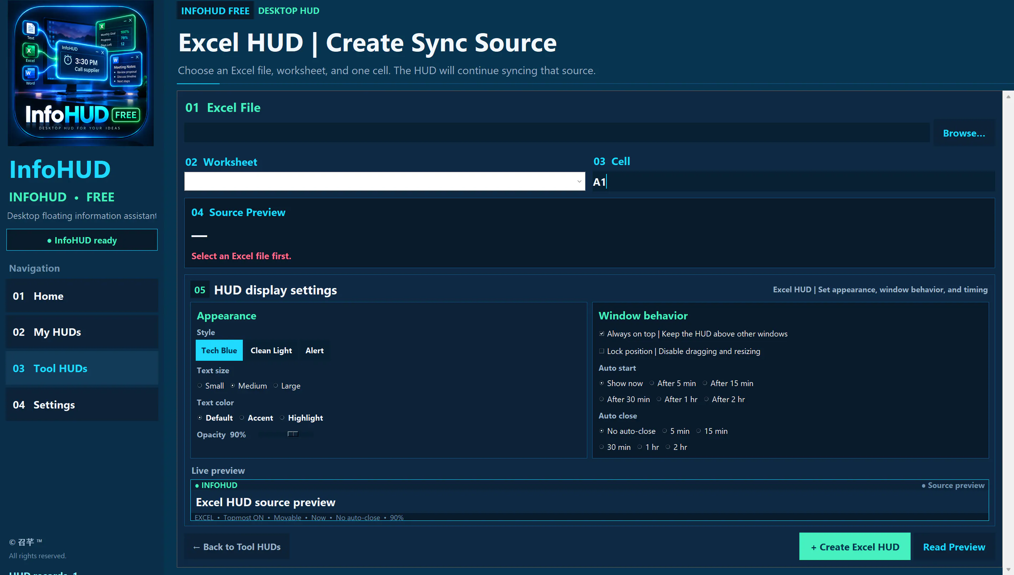Select No auto-close option

[x=627, y=431]
